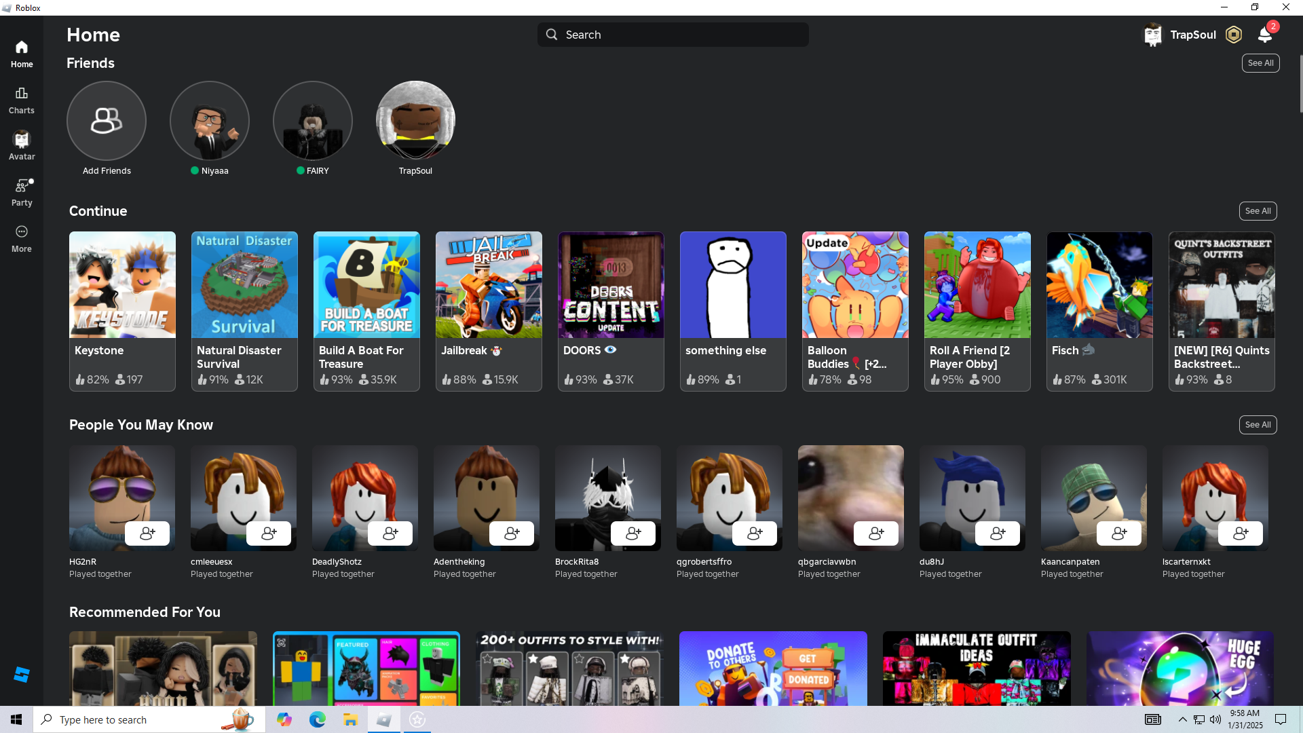Open Roblox Studio icon in sidebar

pos(22,675)
